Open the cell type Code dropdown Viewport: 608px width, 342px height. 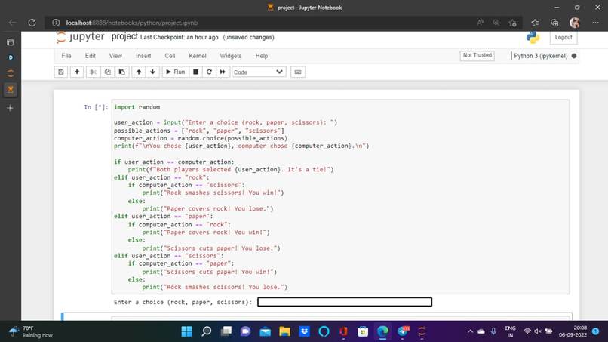259,72
